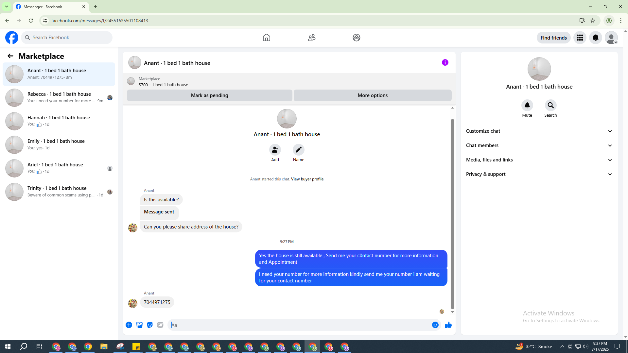
Task: Click the Facebook logo
Action: pos(12,38)
